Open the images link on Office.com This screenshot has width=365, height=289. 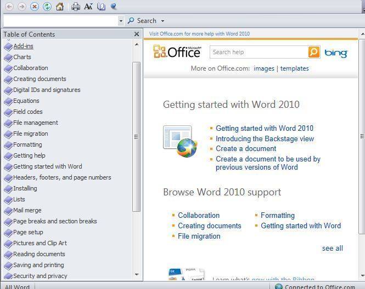264,68
